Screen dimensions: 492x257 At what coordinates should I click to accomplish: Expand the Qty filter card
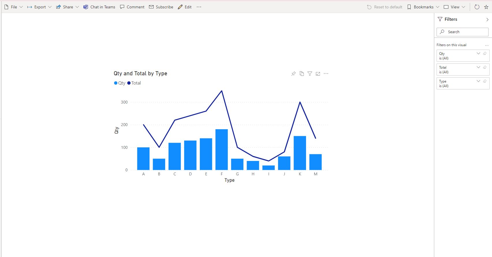[478, 53]
